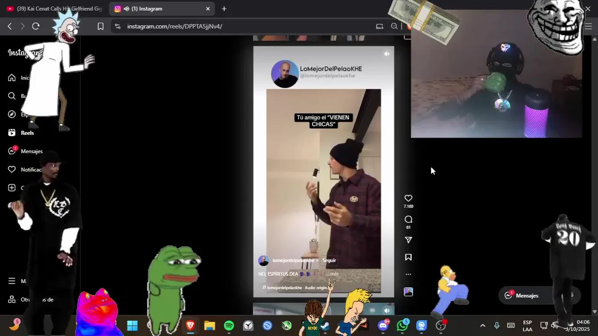This screenshot has width=598, height=336.
Task: Open comments on the reel
Action: [x=408, y=219]
